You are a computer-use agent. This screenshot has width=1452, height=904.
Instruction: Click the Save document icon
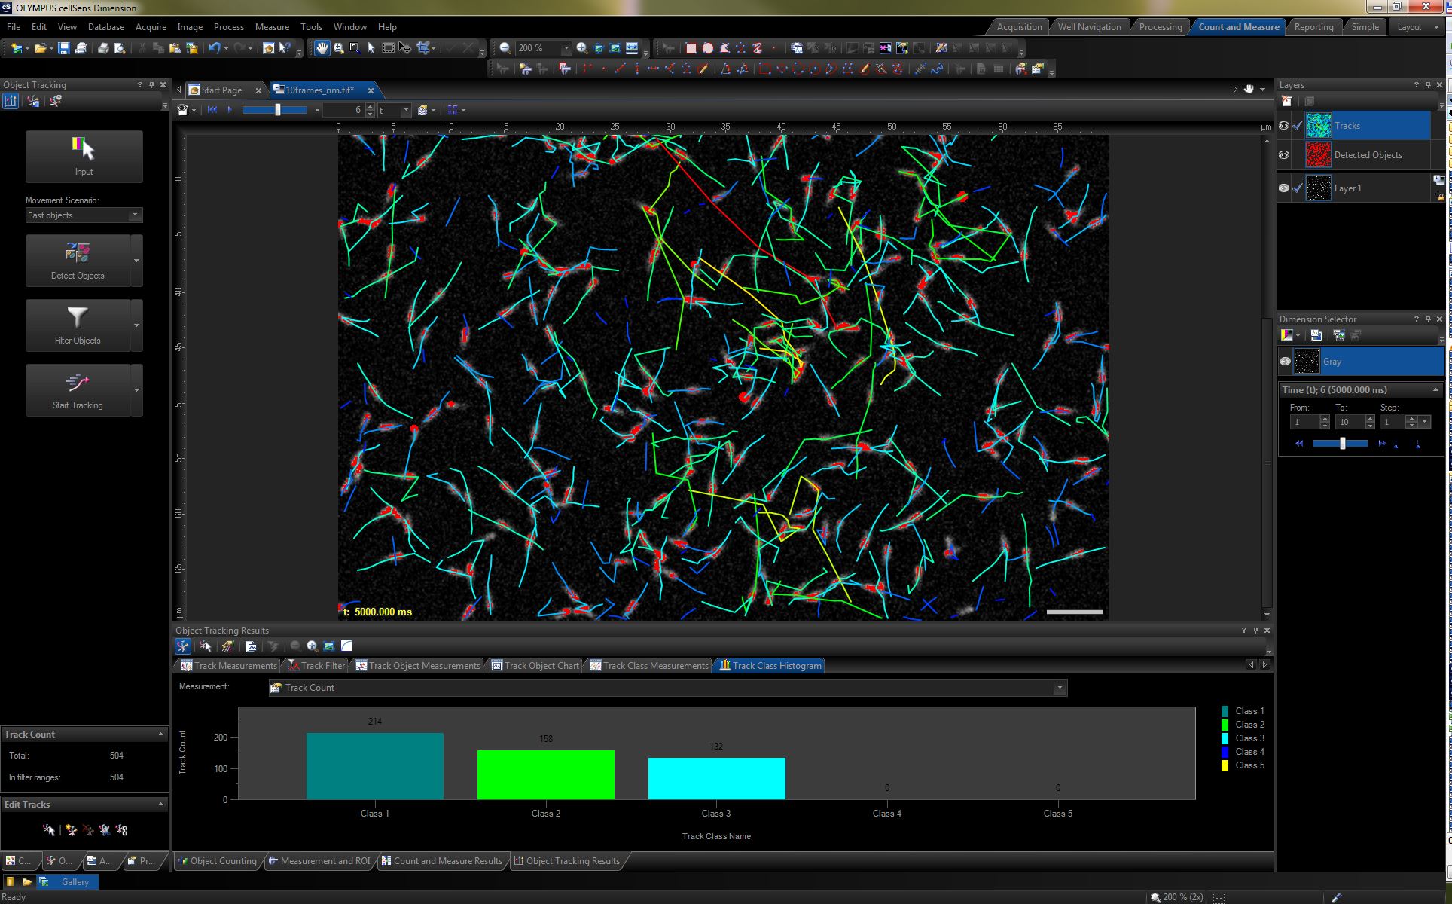click(64, 48)
